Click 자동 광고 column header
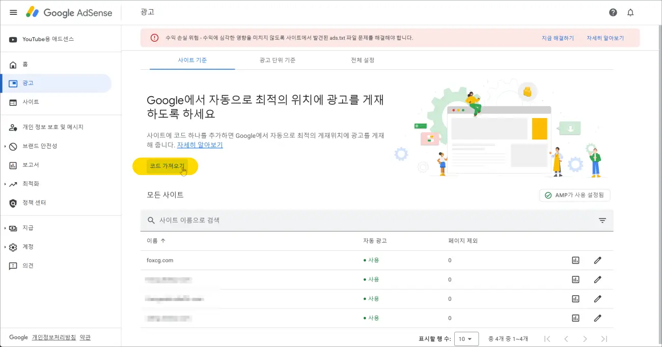The width and height of the screenshot is (662, 347). pos(375,241)
